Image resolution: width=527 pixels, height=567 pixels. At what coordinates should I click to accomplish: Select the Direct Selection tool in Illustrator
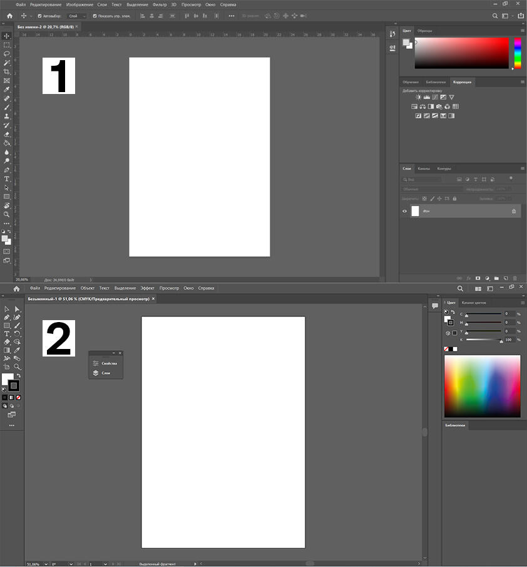click(17, 309)
